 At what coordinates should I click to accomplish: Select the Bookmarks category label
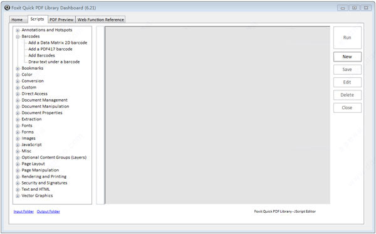click(33, 68)
